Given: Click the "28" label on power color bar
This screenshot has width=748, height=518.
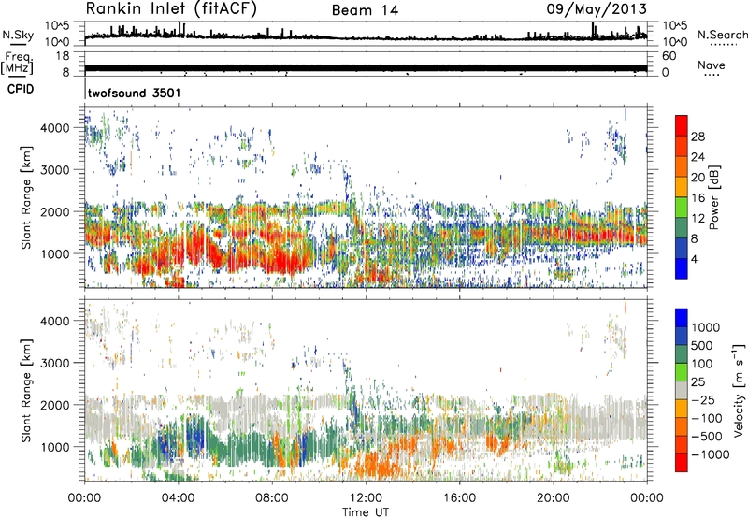Looking at the screenshot, I should [698, 137].
